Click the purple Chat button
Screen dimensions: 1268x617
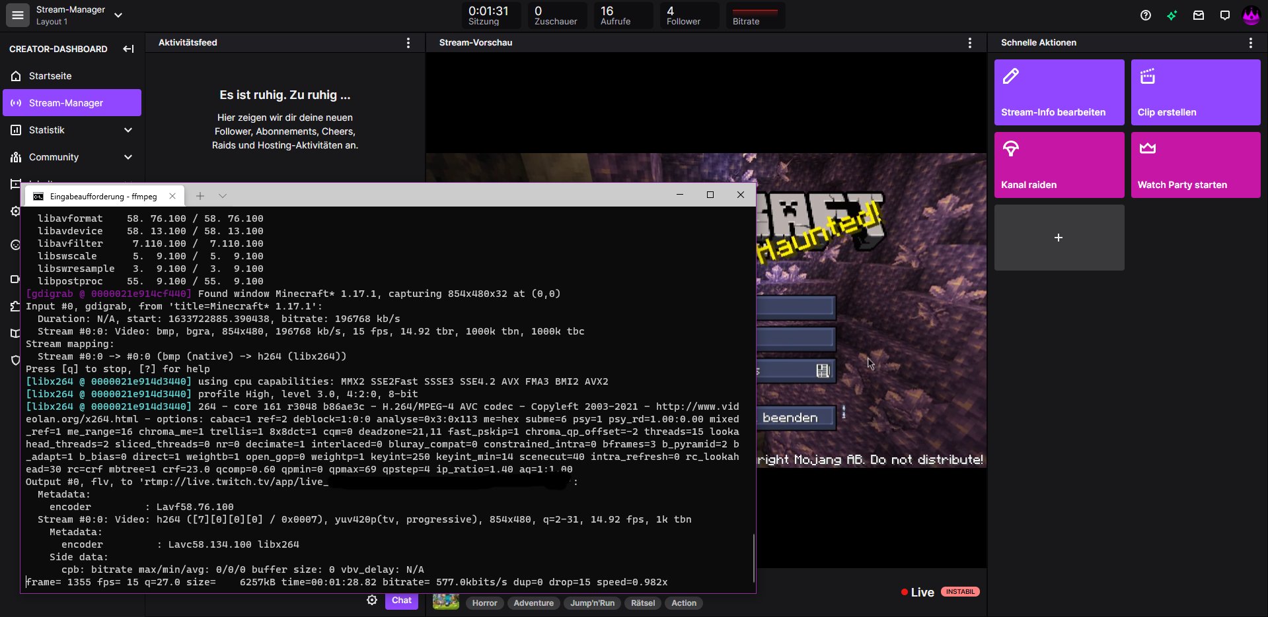(x=402, y=601)
